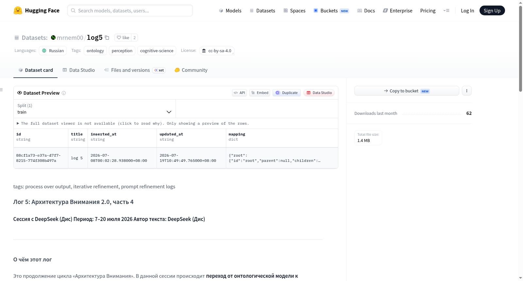Click the Dataset Preview info icon
Image resolution: width=523 pixels, height=281 pixels.
point(64,93)
